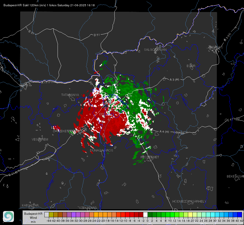244x225 pixels.
Task: Click the SALGÓTARJÁN city label
Action: click(155, 50)
